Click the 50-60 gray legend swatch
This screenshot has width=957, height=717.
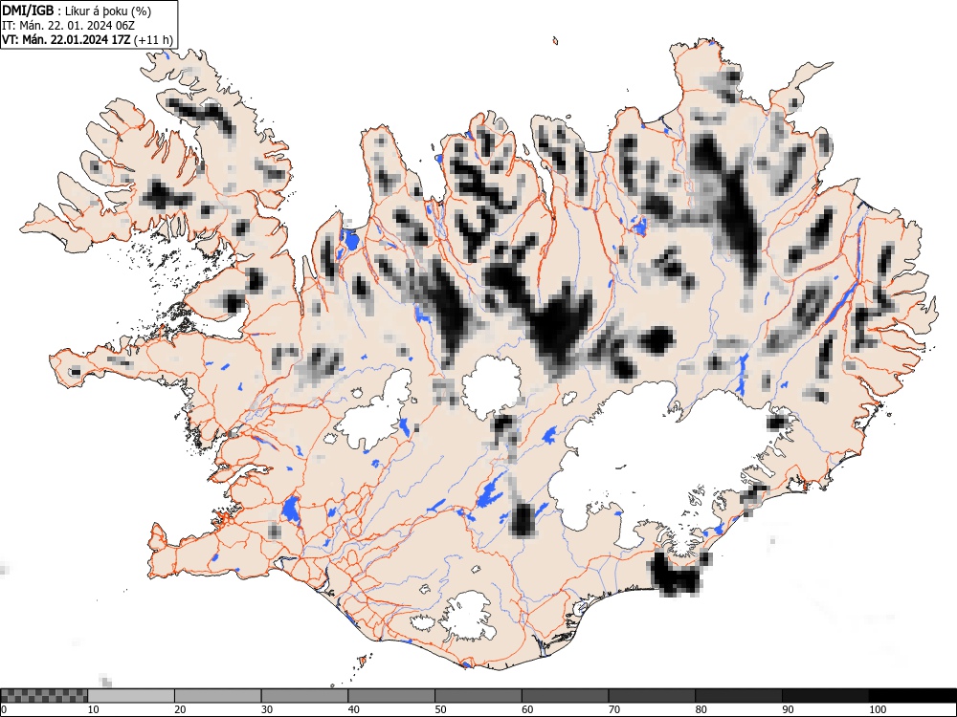click(478, 696)
